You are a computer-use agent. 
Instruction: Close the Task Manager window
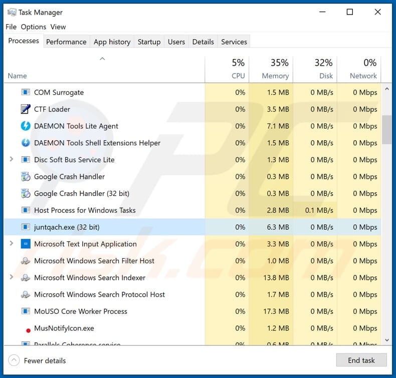(377, 12)
